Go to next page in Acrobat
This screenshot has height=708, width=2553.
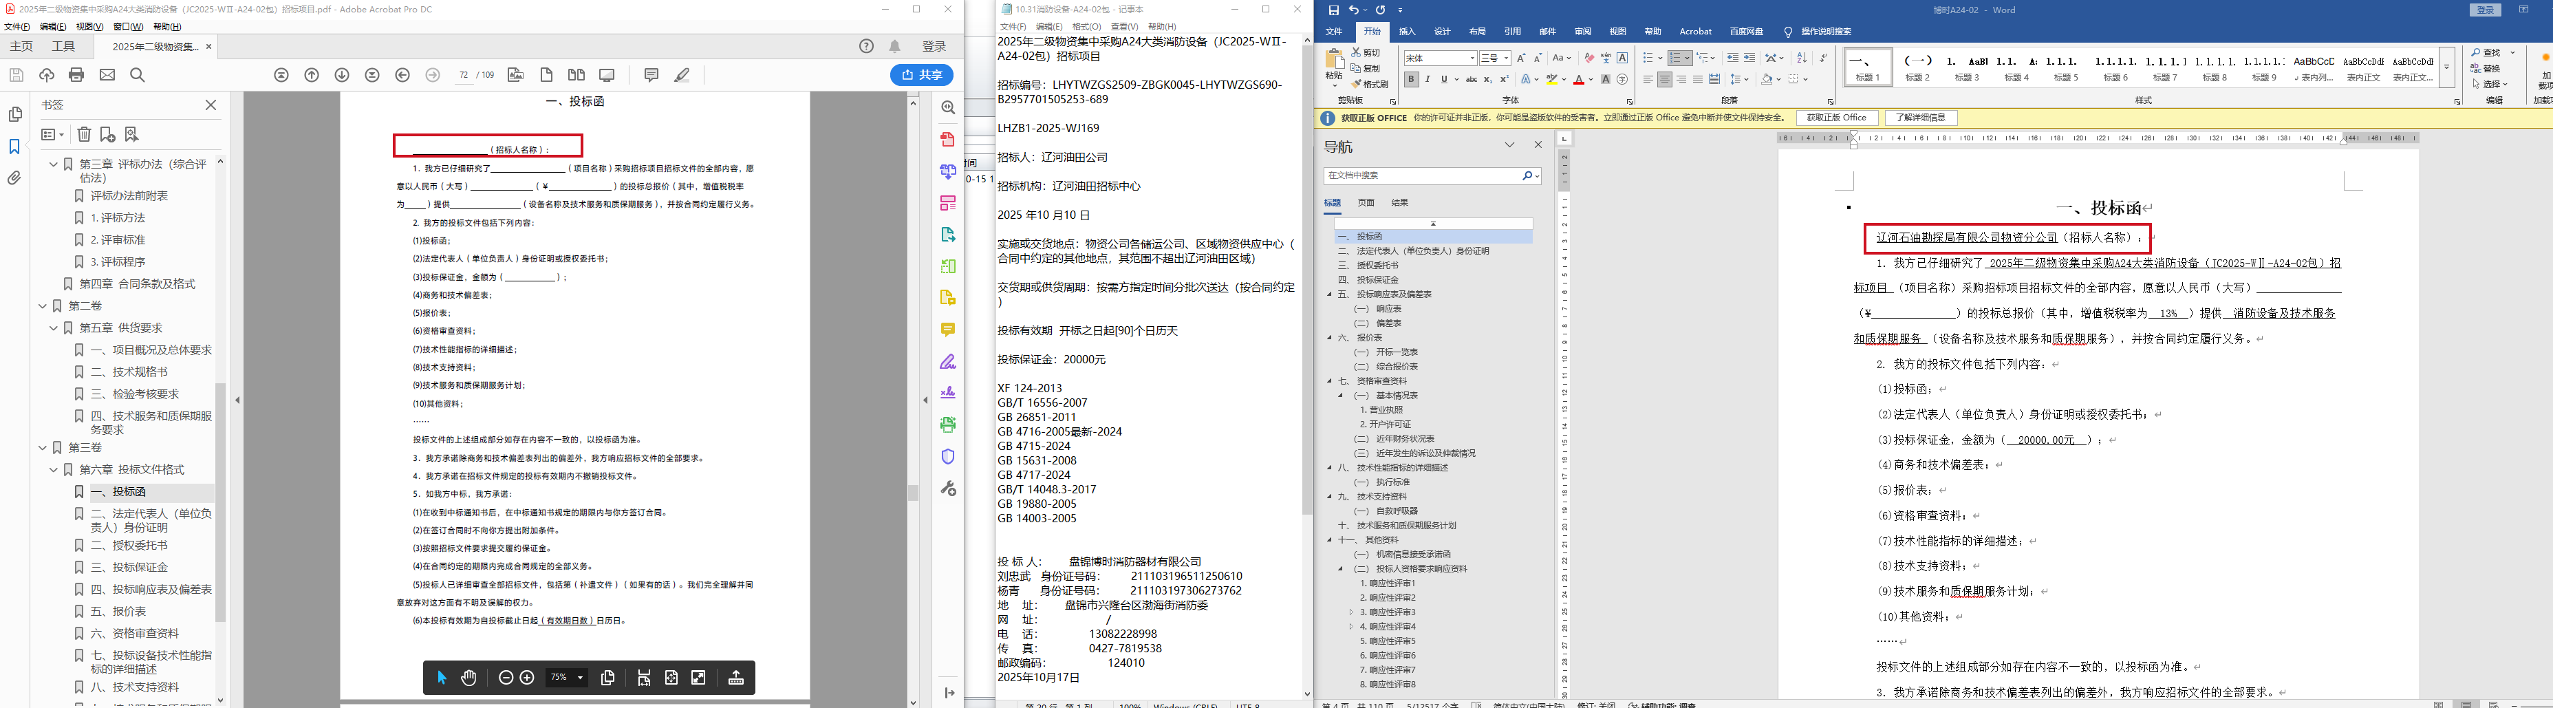(x=342, y=76)
